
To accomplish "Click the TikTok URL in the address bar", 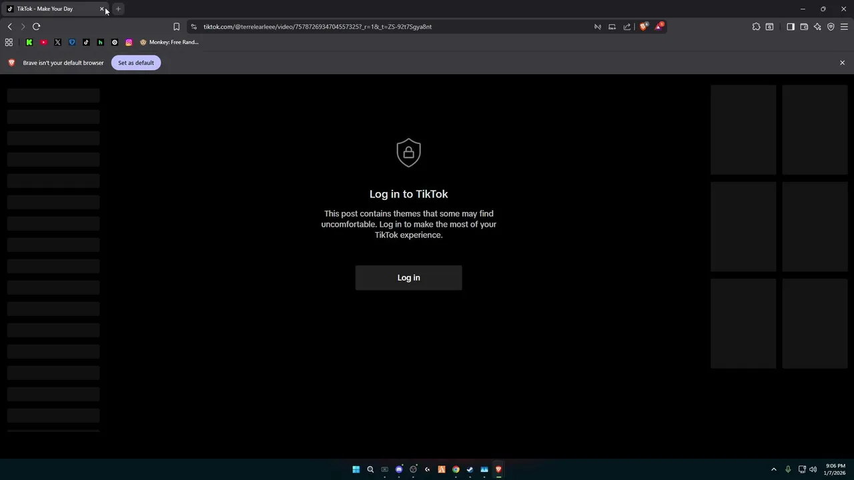I will pos(318,27).
